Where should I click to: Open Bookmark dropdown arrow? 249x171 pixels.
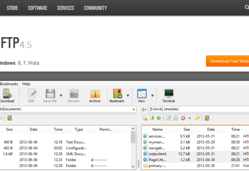pos(128,95)
